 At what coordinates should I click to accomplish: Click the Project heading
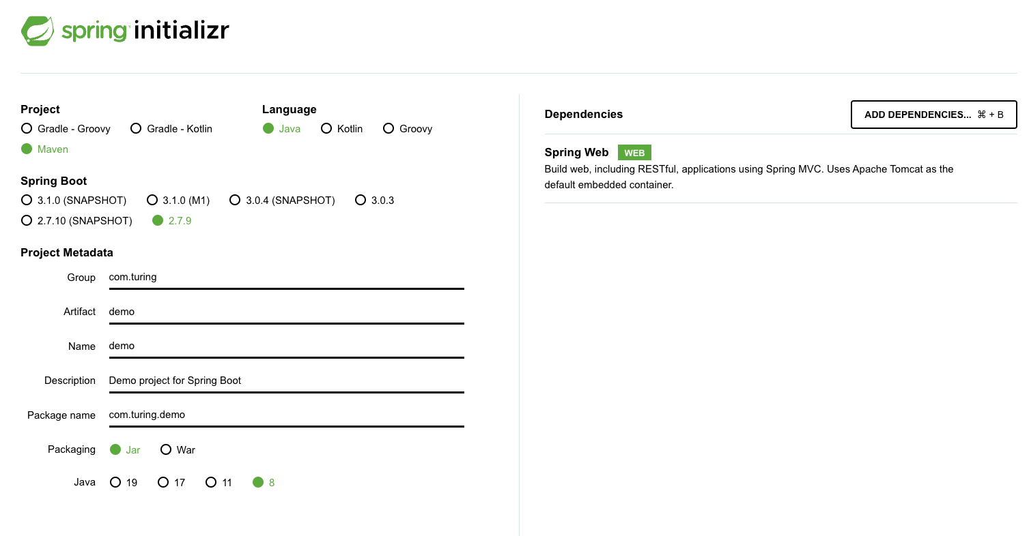point(40,109)
